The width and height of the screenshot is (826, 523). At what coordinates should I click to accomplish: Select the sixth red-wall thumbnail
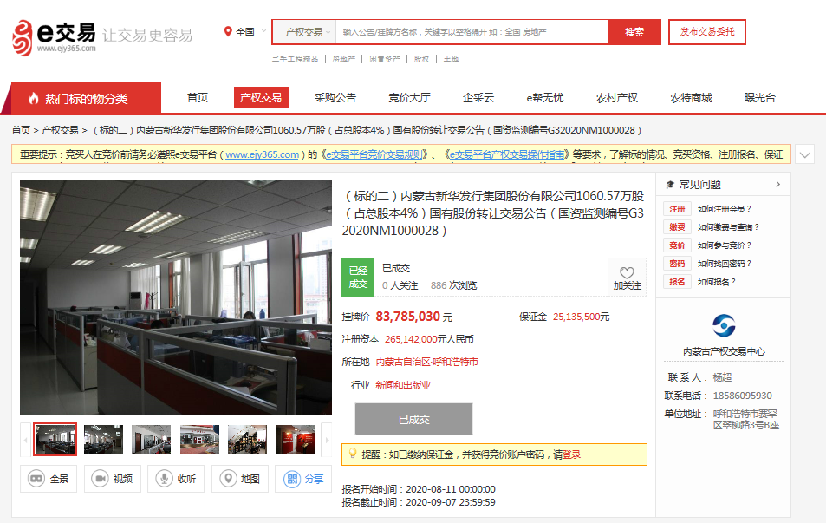pos(296,439)
